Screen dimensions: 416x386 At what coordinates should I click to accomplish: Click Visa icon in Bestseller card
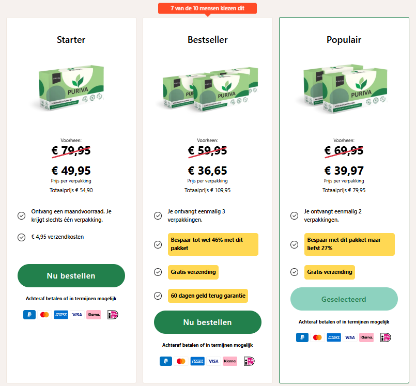tap(213, 361)
